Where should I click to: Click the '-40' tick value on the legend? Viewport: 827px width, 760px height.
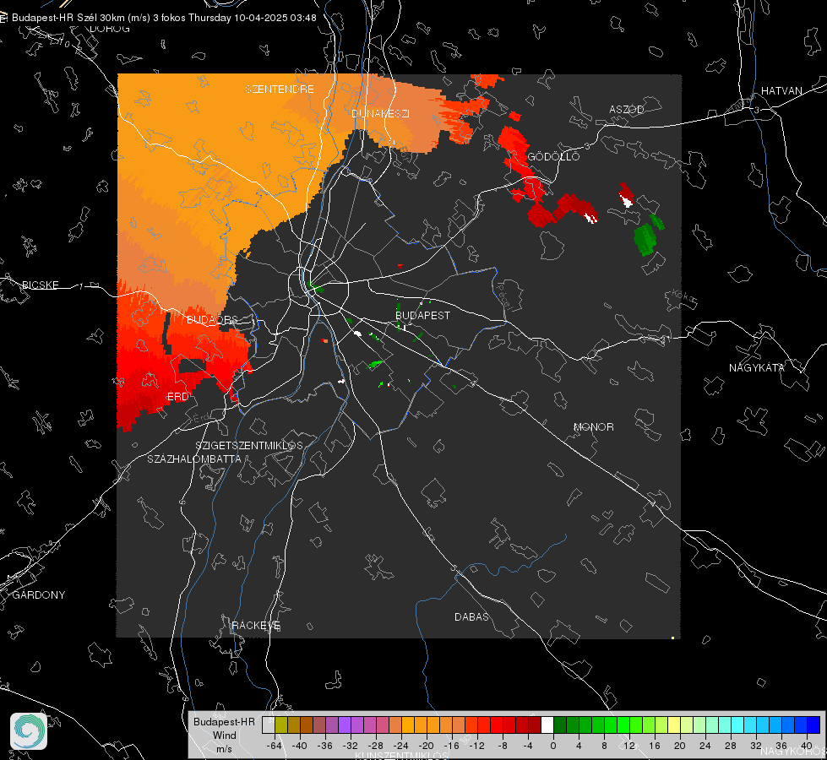(300, 746)
